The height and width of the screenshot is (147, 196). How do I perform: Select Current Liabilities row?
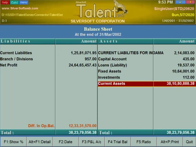pyautogui.click(x=48, y=53)
